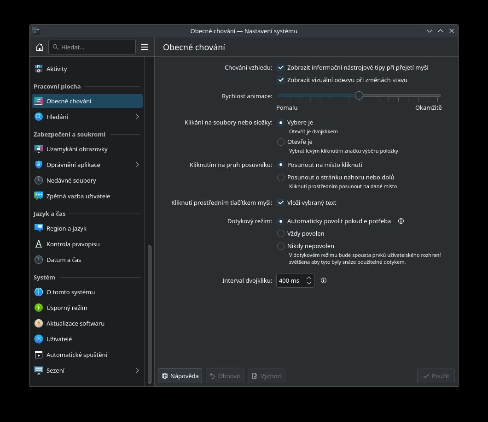Open the hamburger menu icon
This screenshot has height=422, width=488.
tap(145, 47)
